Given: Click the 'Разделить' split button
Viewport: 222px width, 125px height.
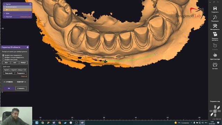Looking at the screenshot, I should (21, 73).
